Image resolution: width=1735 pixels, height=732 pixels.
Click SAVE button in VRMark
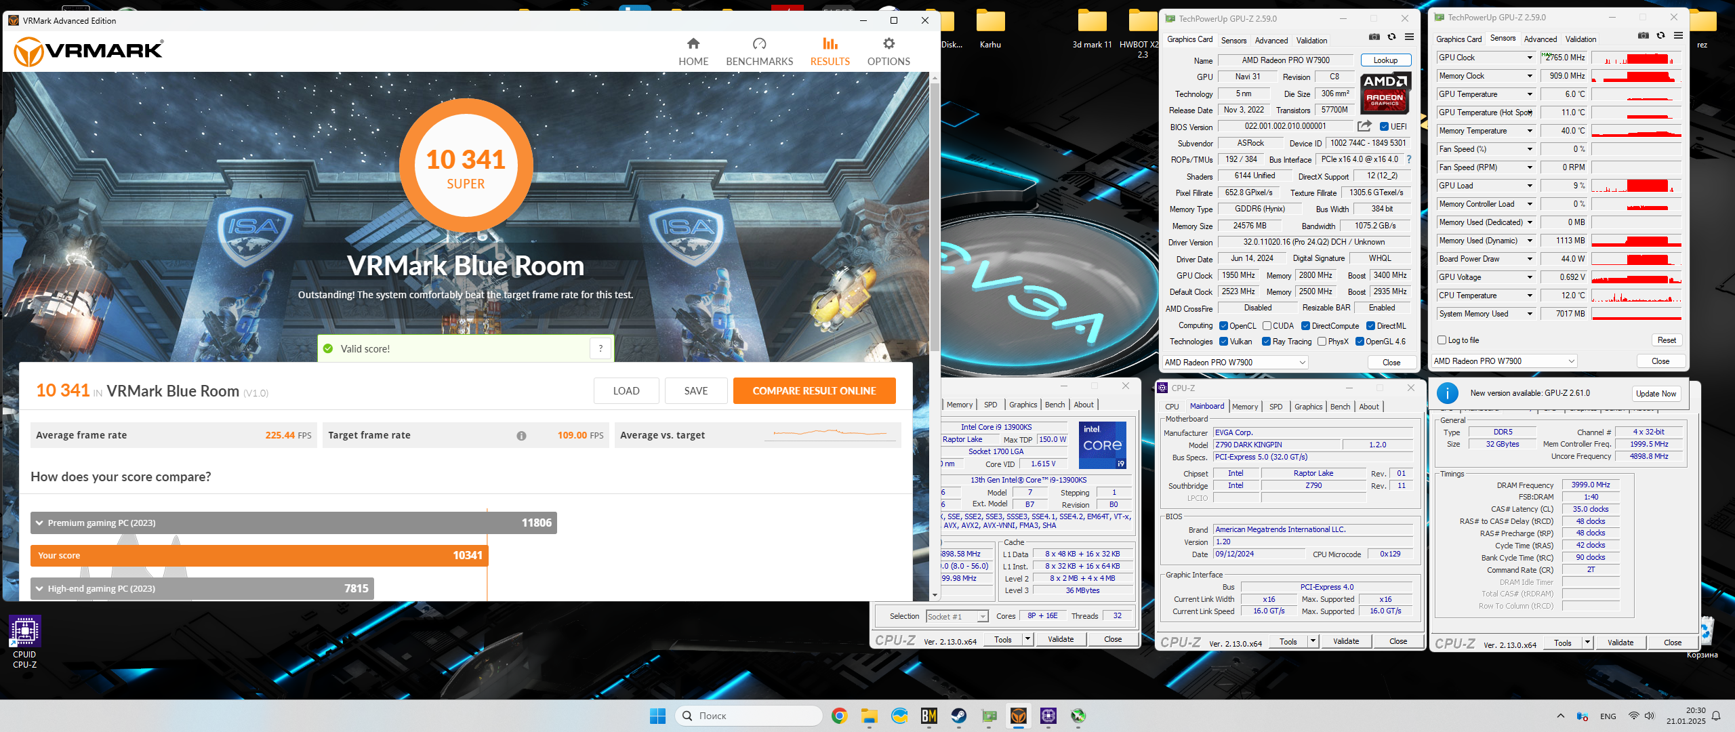click(695, 391)
